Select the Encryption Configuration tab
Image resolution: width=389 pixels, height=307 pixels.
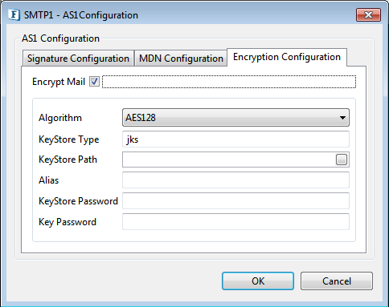tap(287, 57)
